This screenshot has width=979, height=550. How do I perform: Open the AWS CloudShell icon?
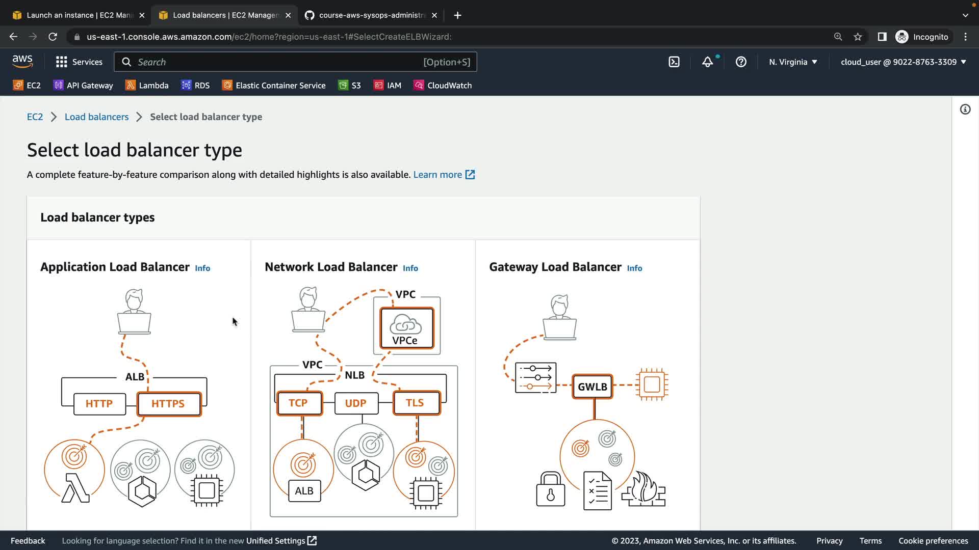point(674,62)
